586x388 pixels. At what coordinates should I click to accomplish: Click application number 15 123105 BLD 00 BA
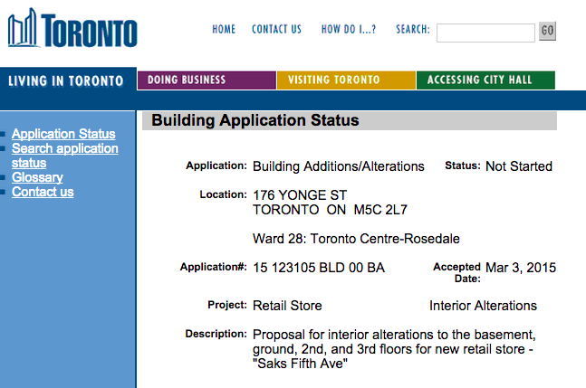(319, 268)
